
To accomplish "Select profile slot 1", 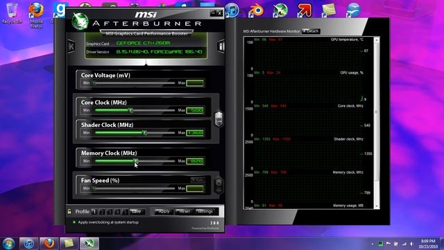I will [94, 212].
